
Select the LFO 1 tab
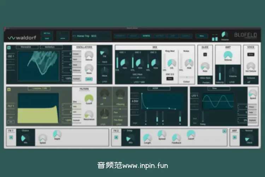(x=194, y=96)
